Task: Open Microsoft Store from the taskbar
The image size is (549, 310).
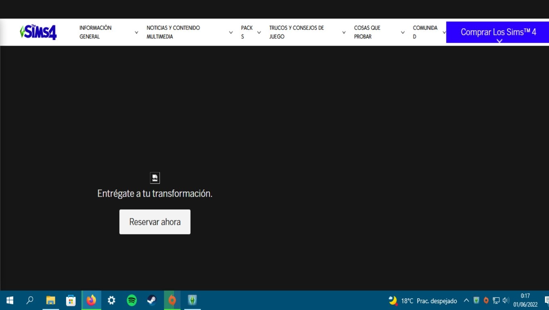Action: 71,300
